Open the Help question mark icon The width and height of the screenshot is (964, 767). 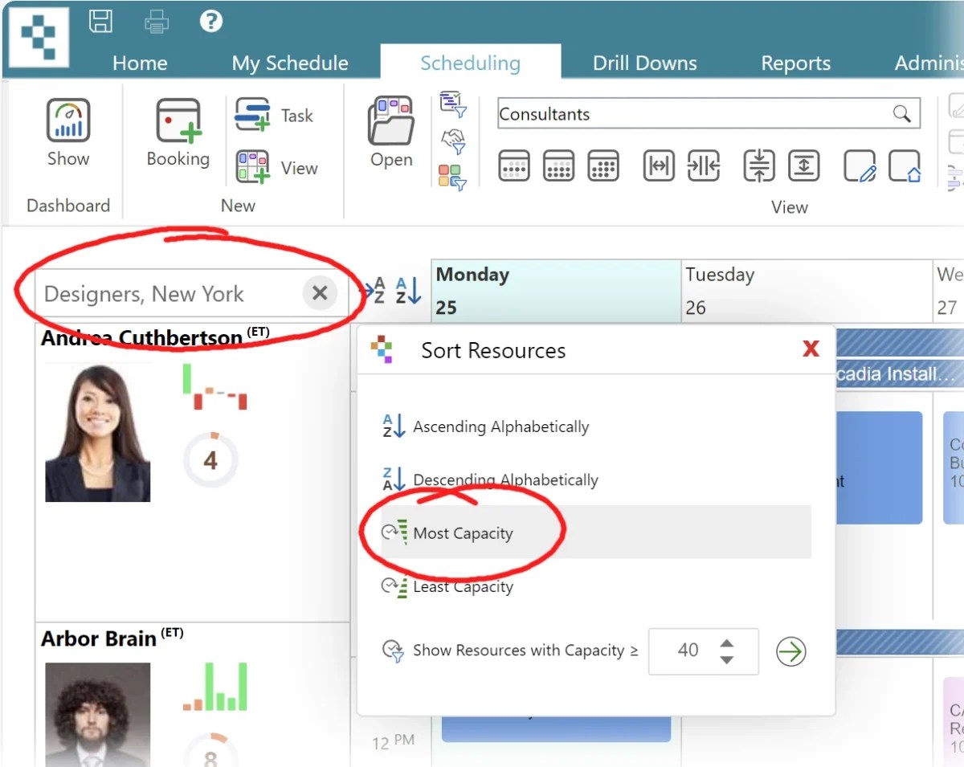tap(210, 21)
